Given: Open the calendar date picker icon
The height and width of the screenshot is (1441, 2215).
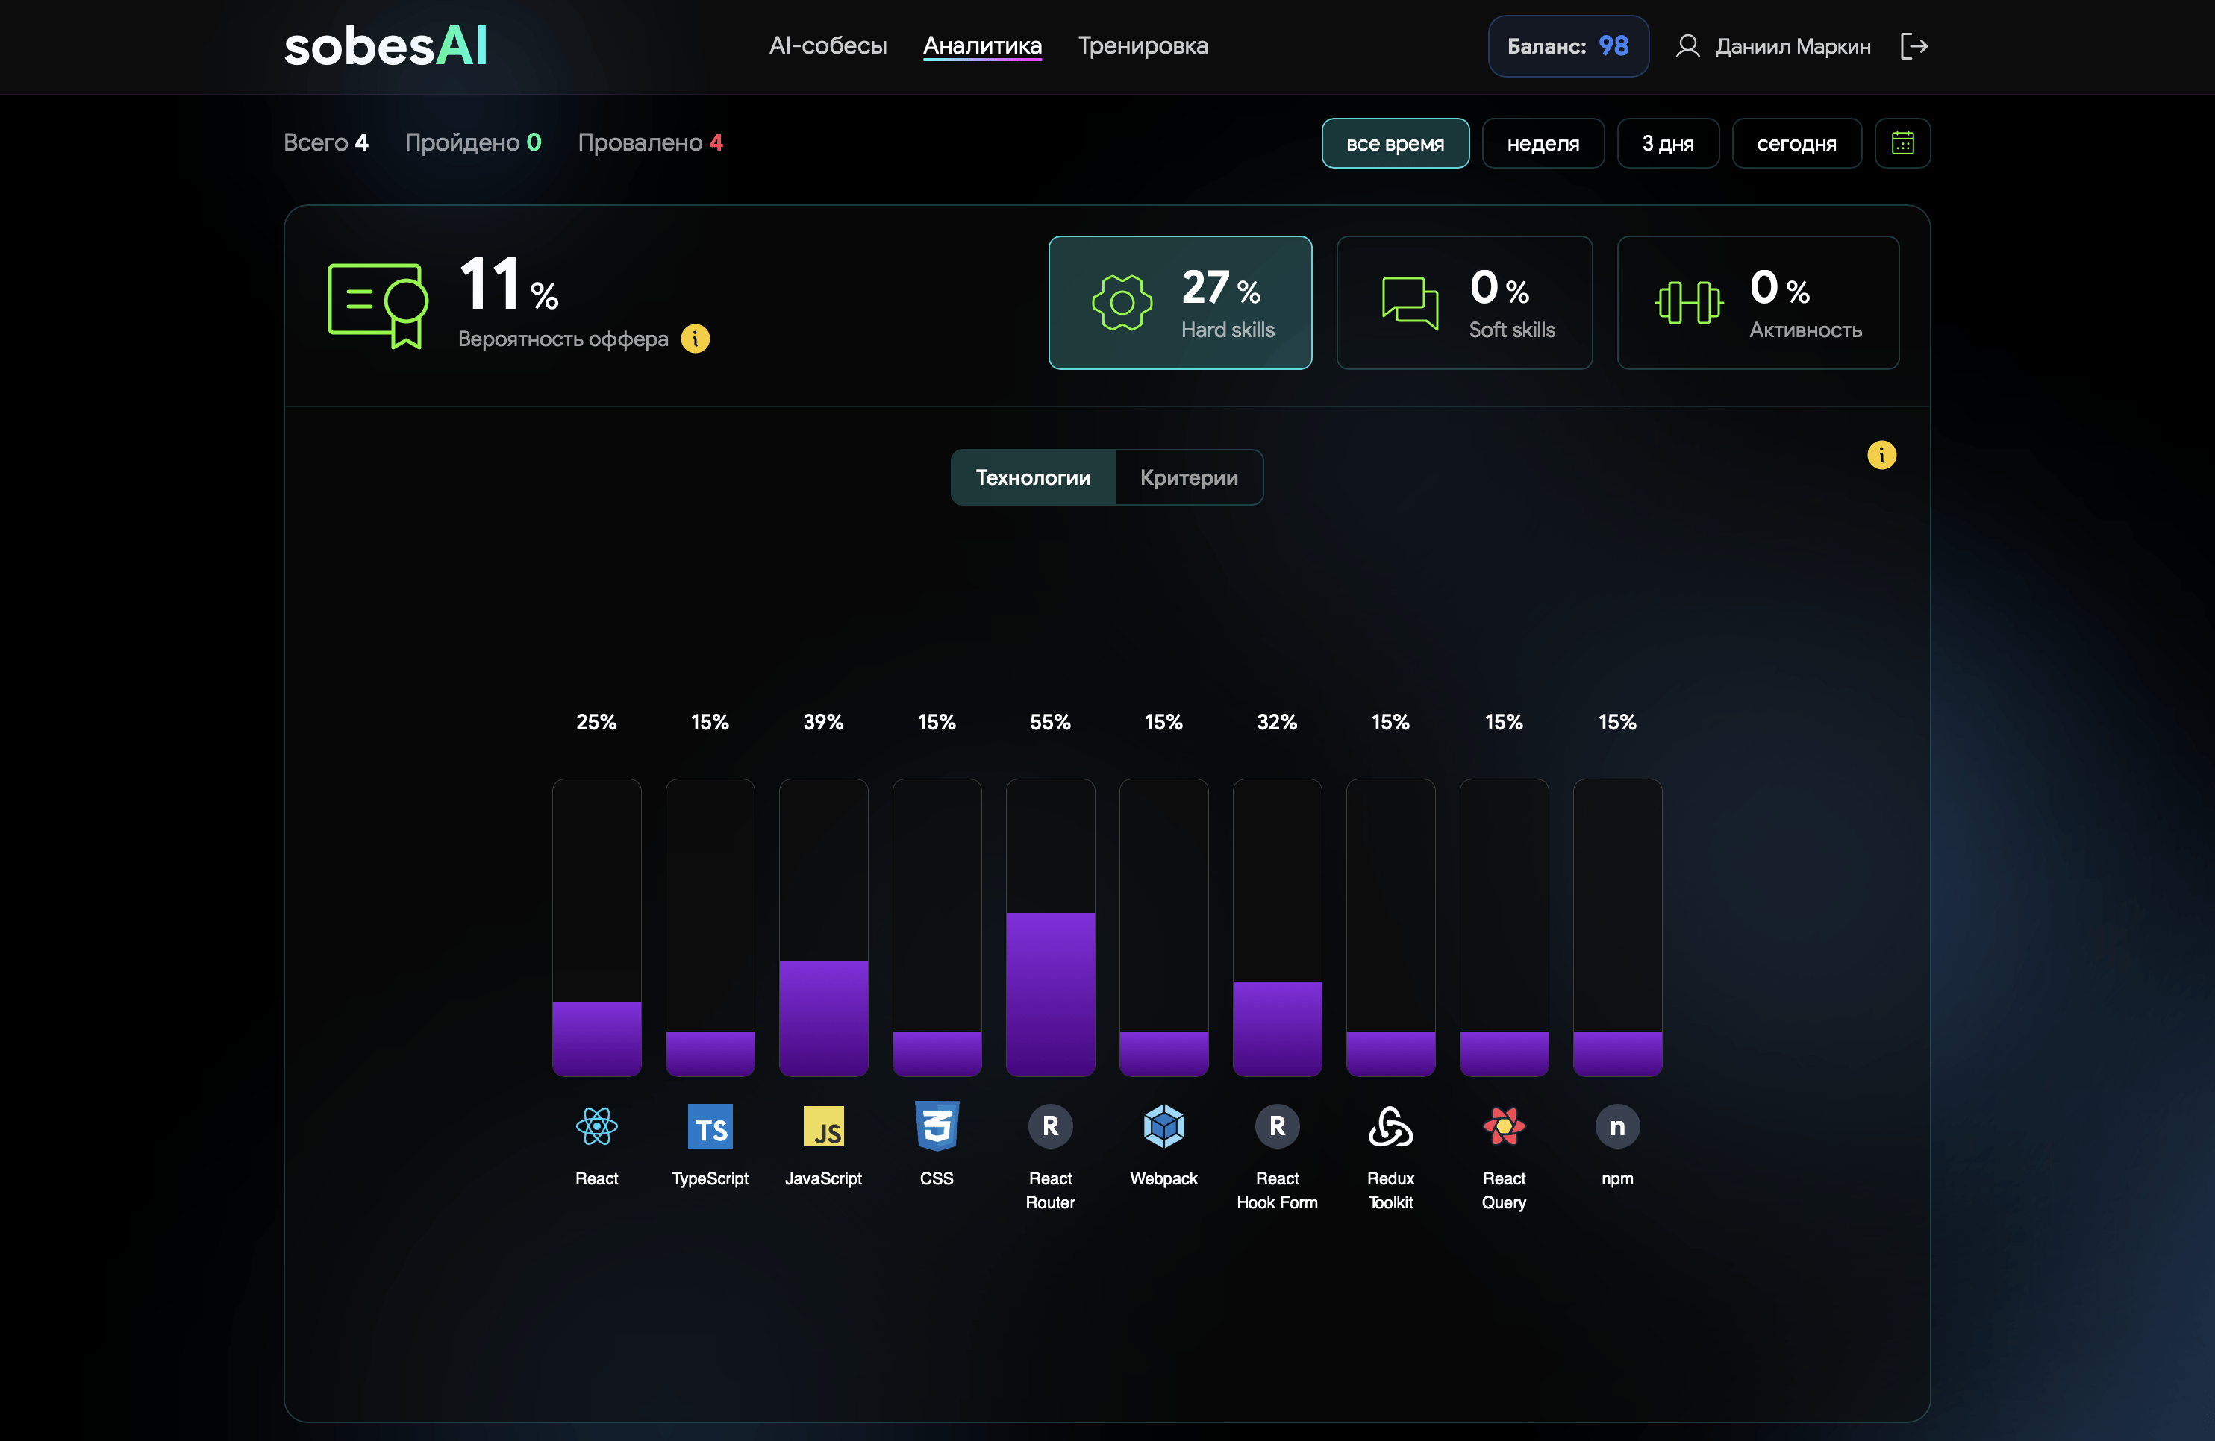Looking at the screenshot, I should click(1902, 143).
